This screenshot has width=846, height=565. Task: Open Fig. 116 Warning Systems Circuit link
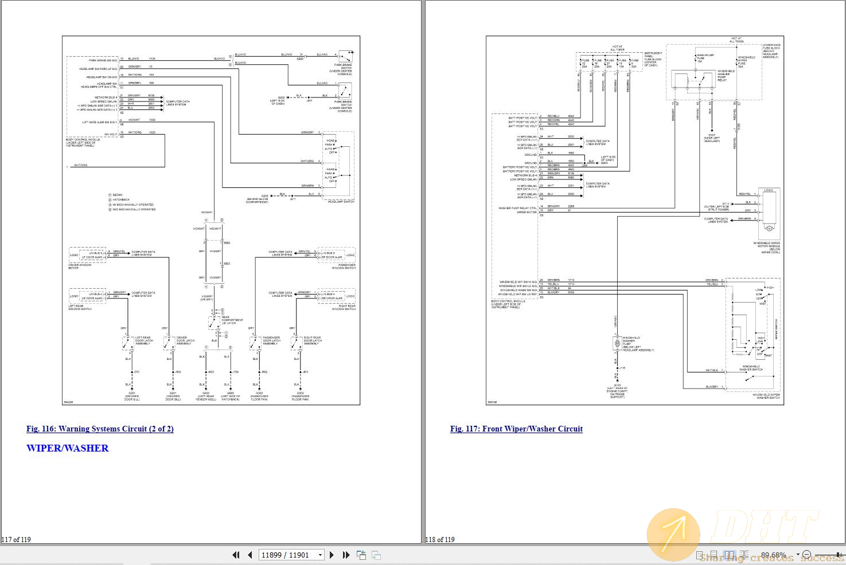(x=100, y=429)
